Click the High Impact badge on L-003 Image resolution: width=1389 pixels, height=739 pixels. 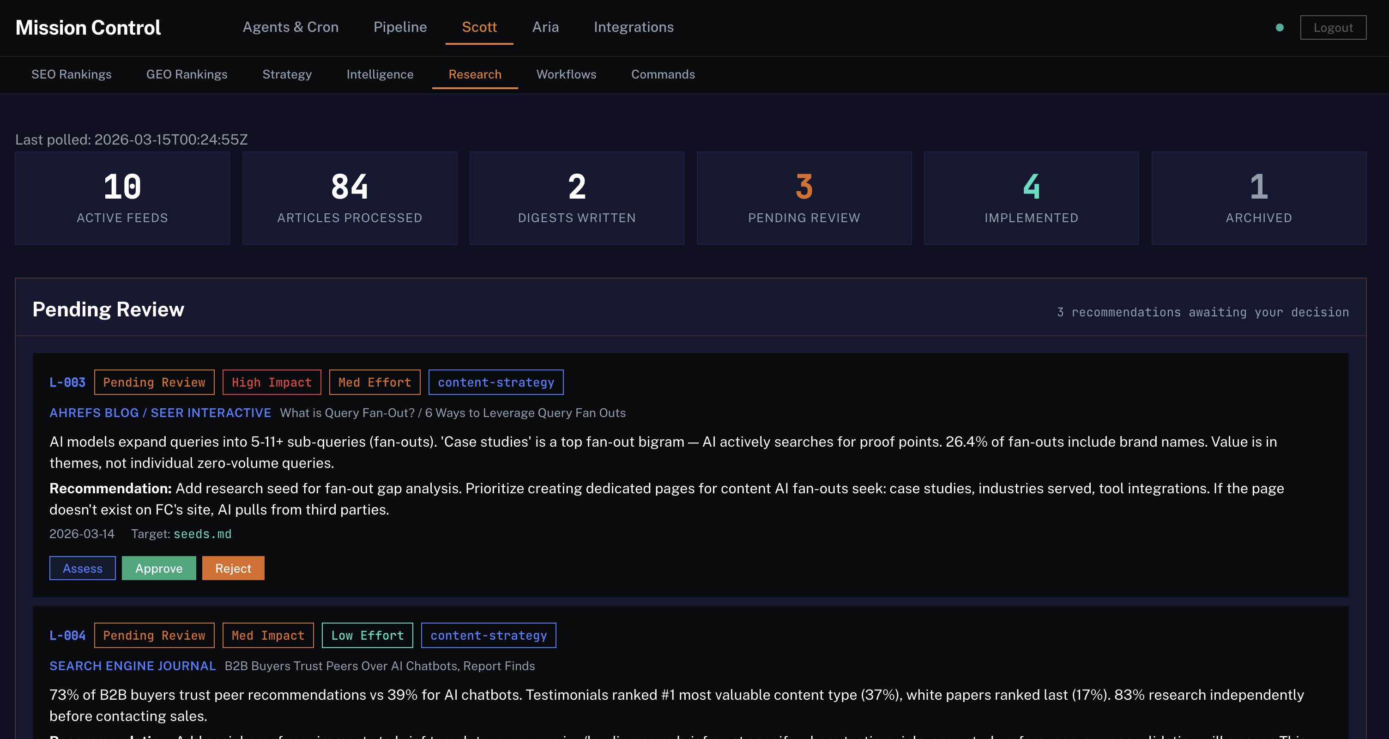click(x=272, y=382)
